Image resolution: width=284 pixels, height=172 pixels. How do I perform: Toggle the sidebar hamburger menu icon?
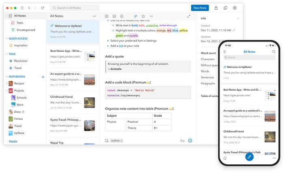(22, 8)
